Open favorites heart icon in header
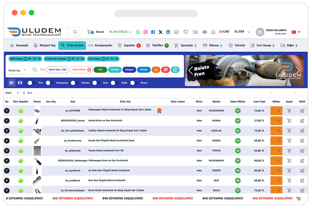Screen dimensions: 312x209 pos(186,32)
